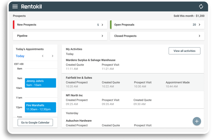Click the Rentokil logo in header

31,7
